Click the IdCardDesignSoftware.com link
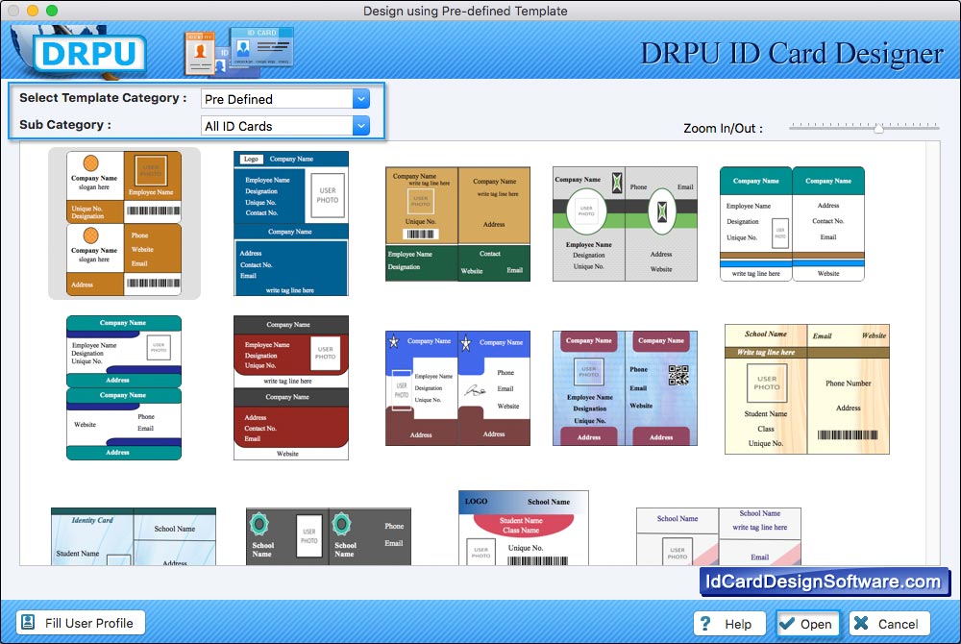The height and width of the screenshot is (644, 961). pyautogui.click(x=824, y=582)
